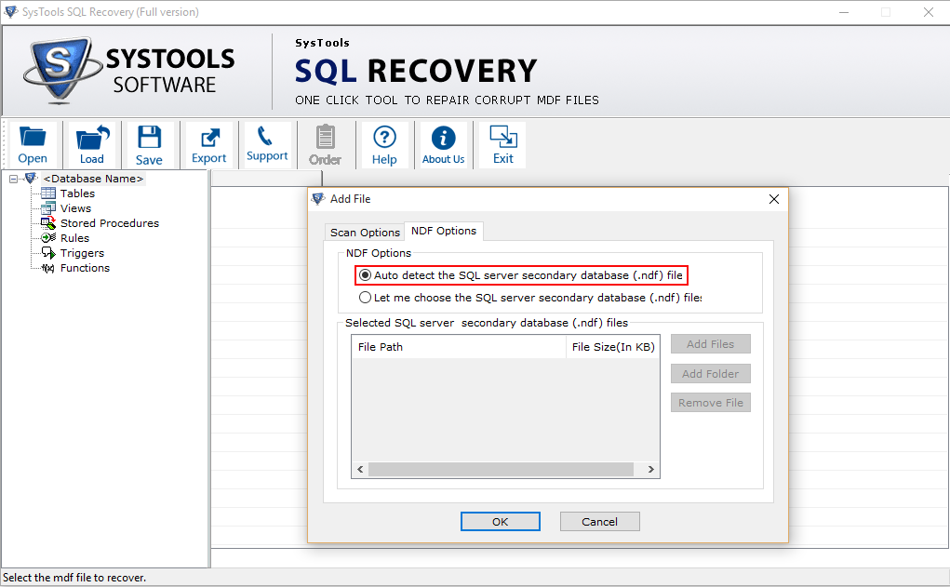Minimize the SysTools SQL Recovery window
950x587 pixels.
tap(844, 12)
